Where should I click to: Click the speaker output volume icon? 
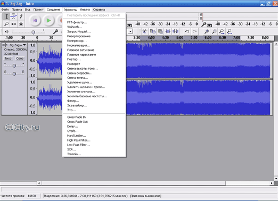(x=6, y=31)
